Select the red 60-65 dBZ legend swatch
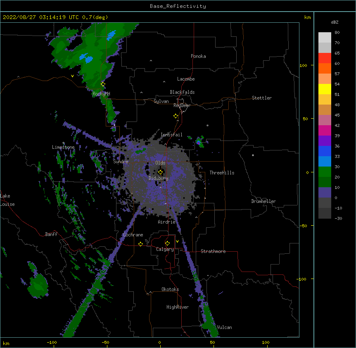This screenshot has height=348, width=356. pos(325,58)
